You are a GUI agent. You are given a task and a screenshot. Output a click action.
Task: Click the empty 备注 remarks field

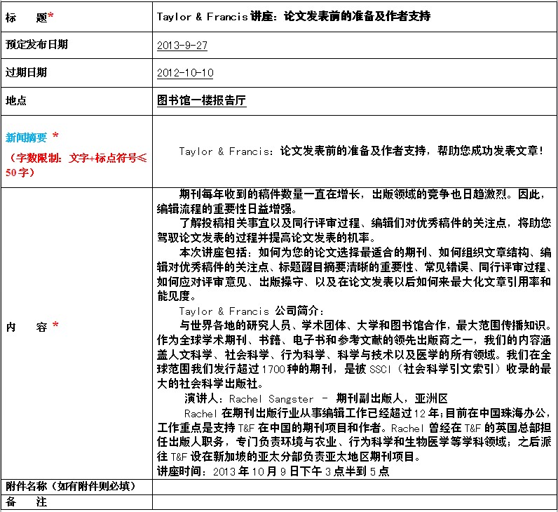coord(355,502)
